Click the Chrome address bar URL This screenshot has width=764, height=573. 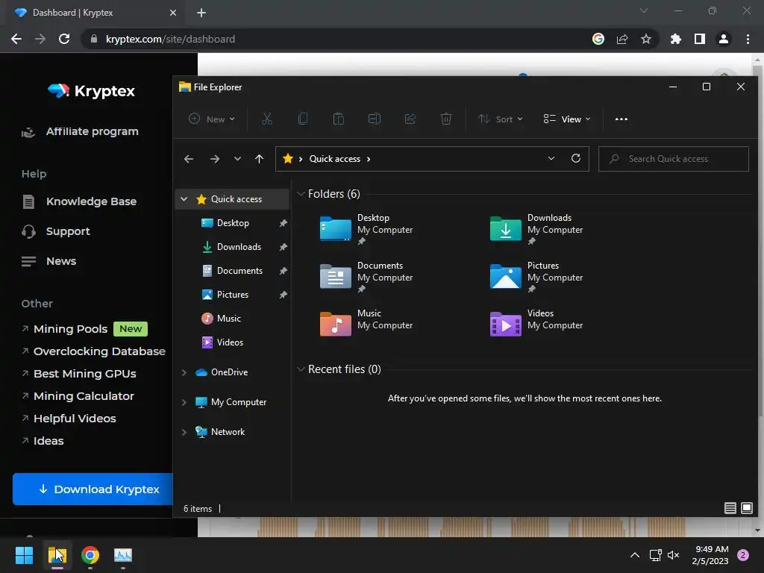click(x=170, y=39)
